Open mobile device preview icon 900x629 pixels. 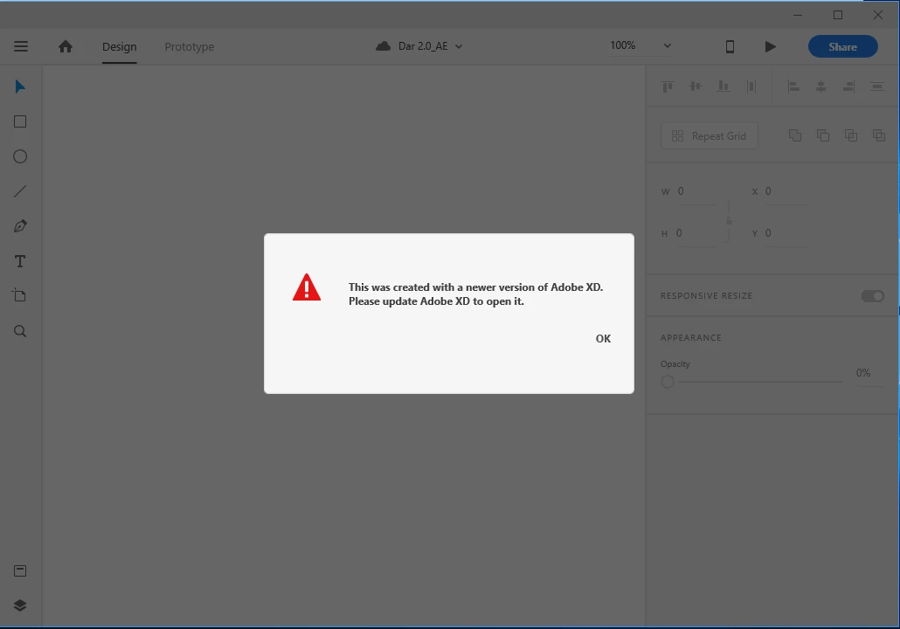click(730, 46)
